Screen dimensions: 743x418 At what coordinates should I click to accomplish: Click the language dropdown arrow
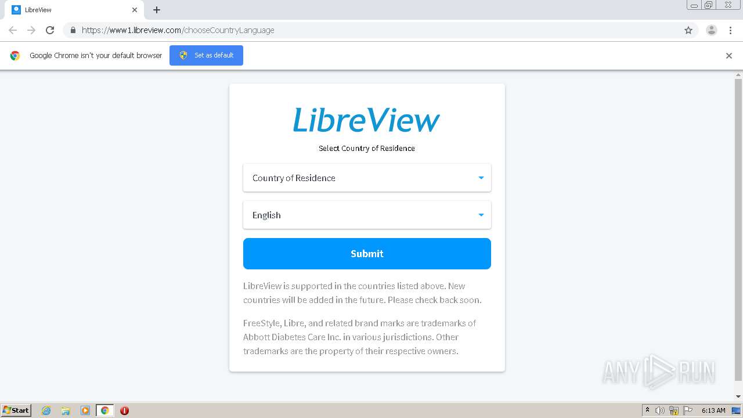[481, 215]
